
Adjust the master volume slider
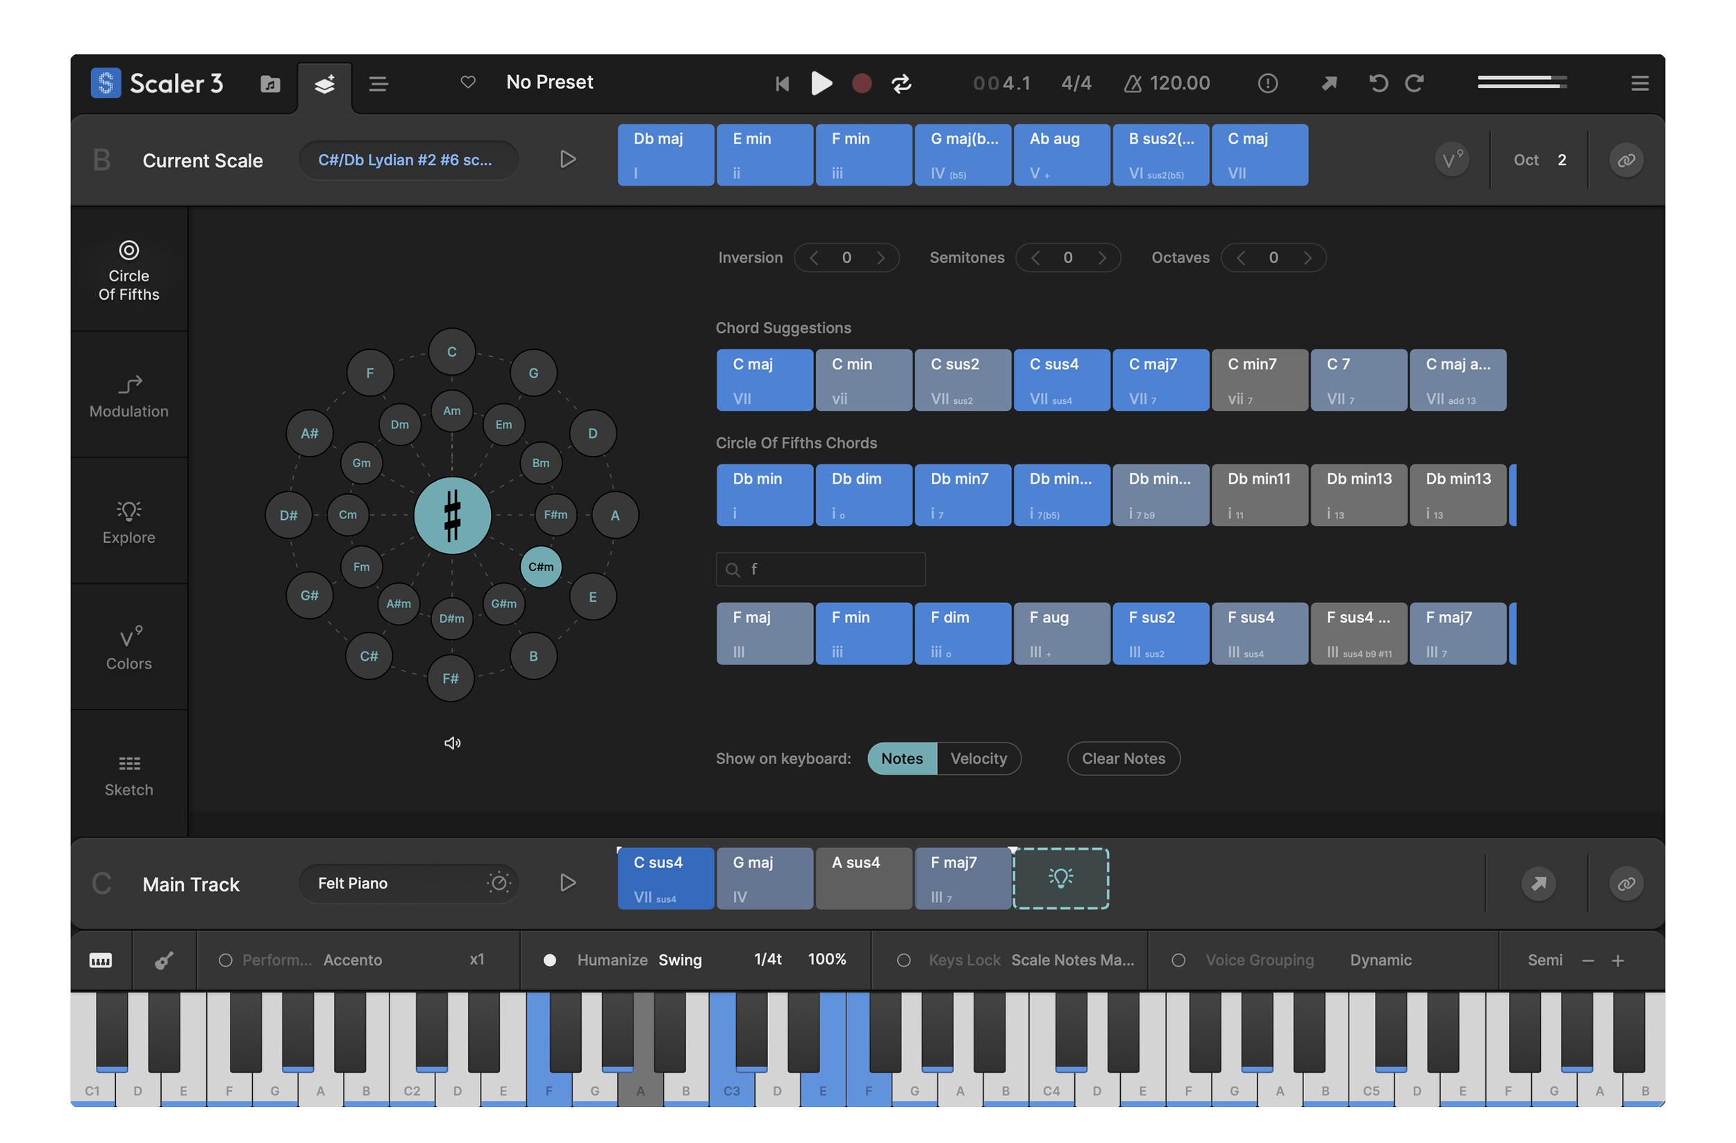pyautogui.click(x=1521, y=83)
